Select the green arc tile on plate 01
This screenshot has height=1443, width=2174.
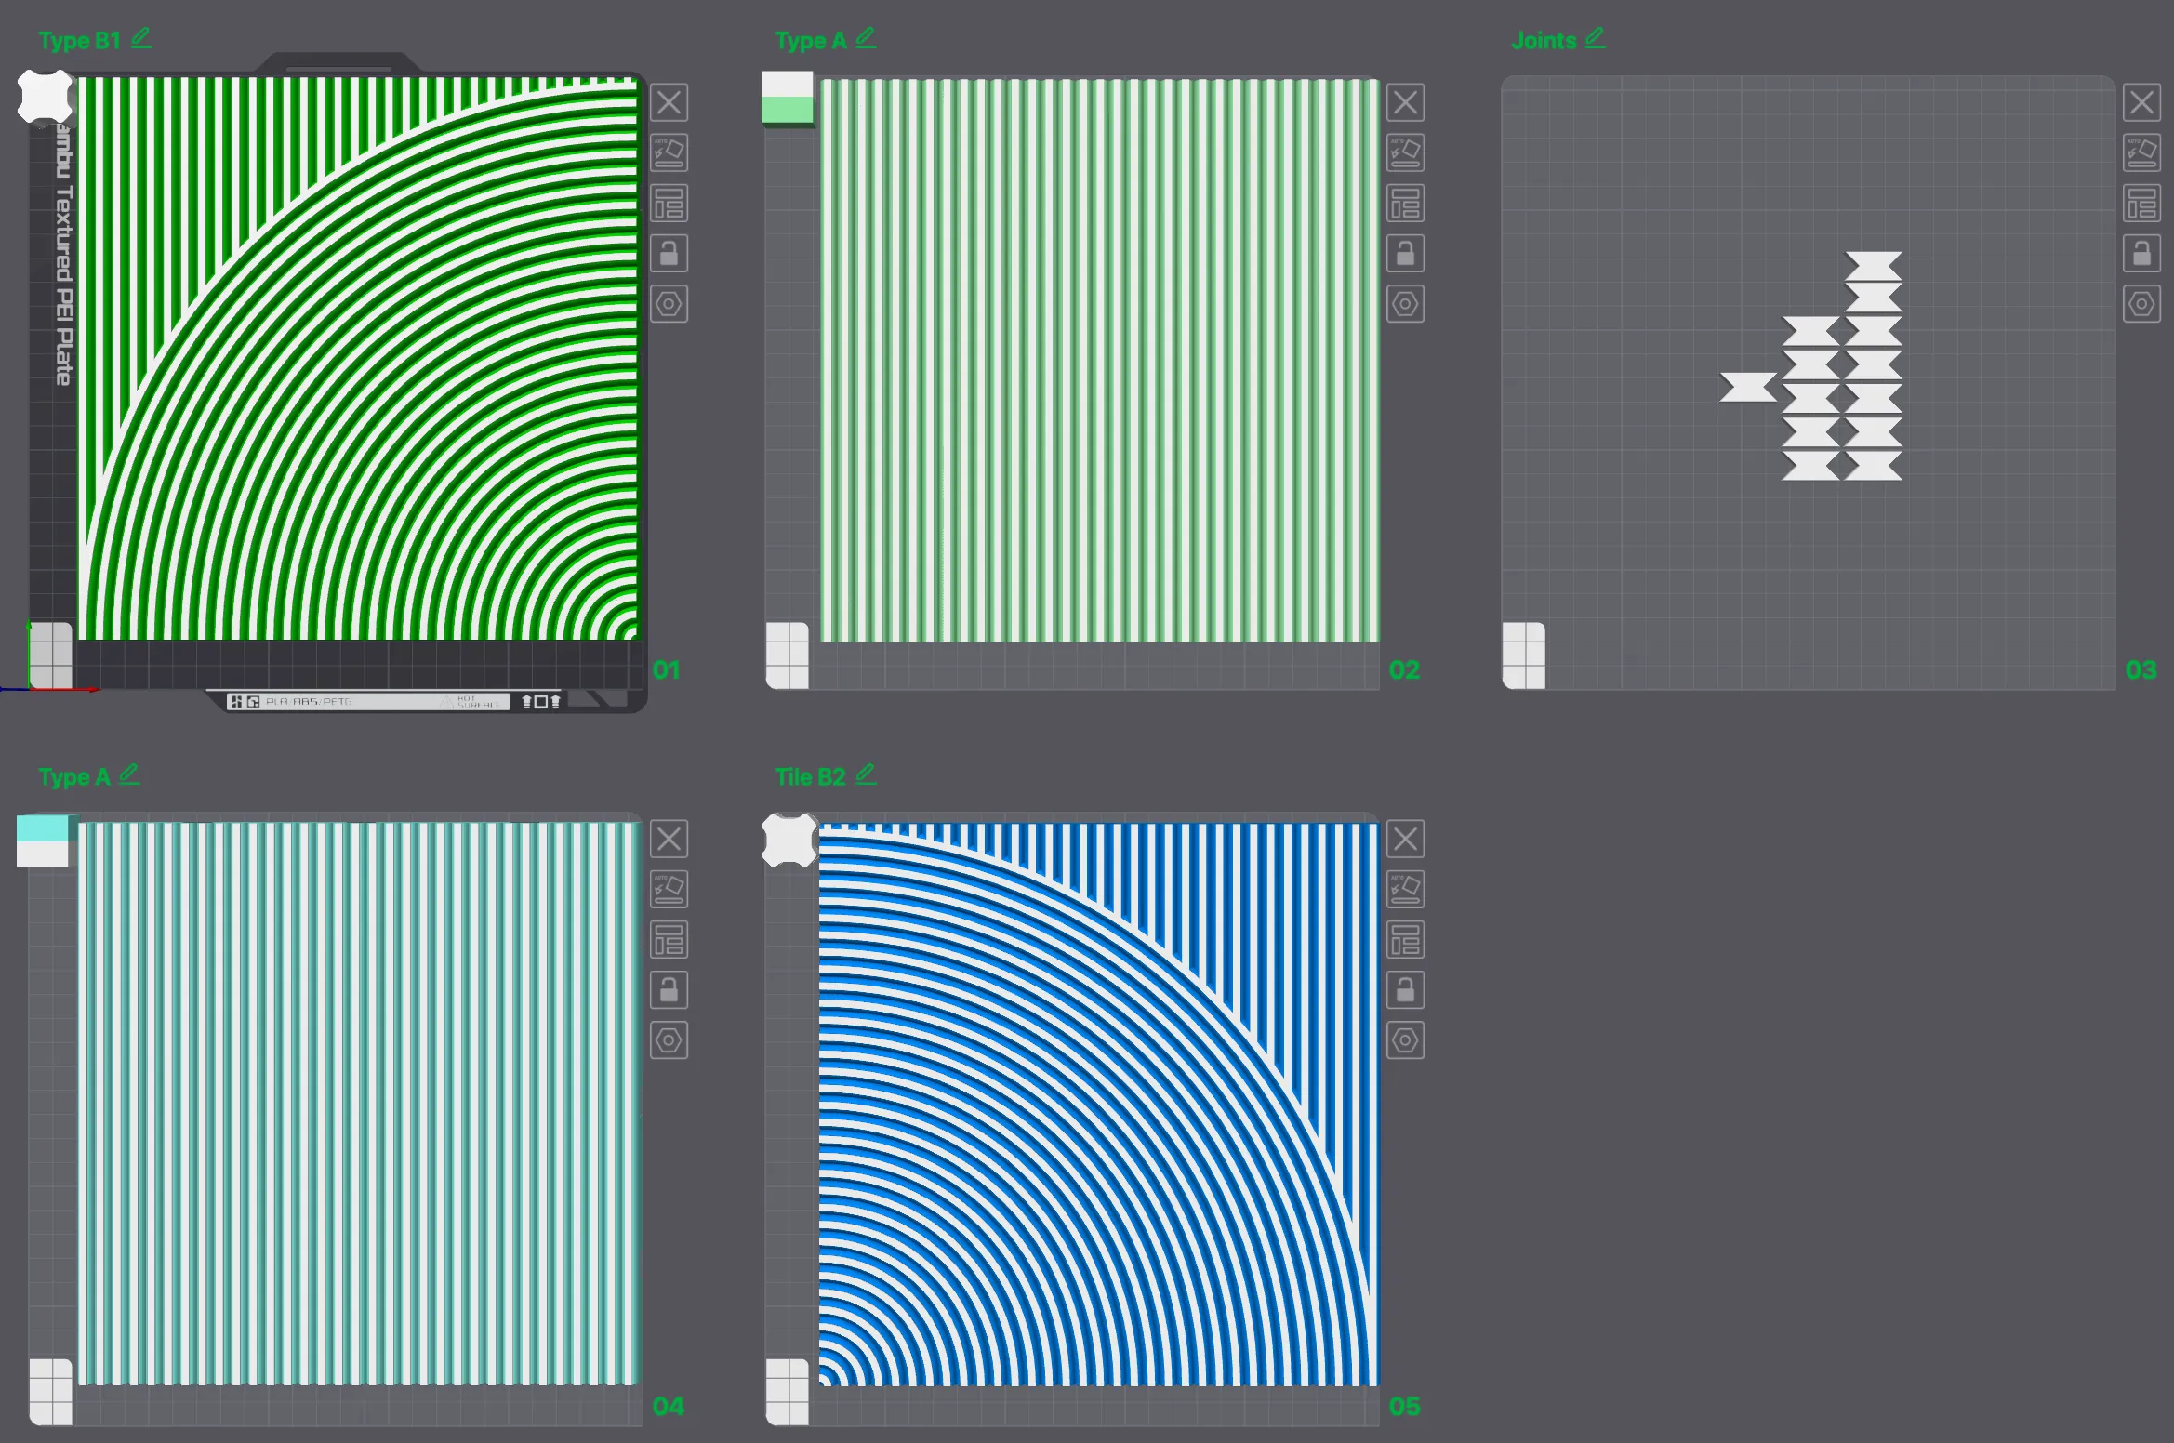point(359,359)
